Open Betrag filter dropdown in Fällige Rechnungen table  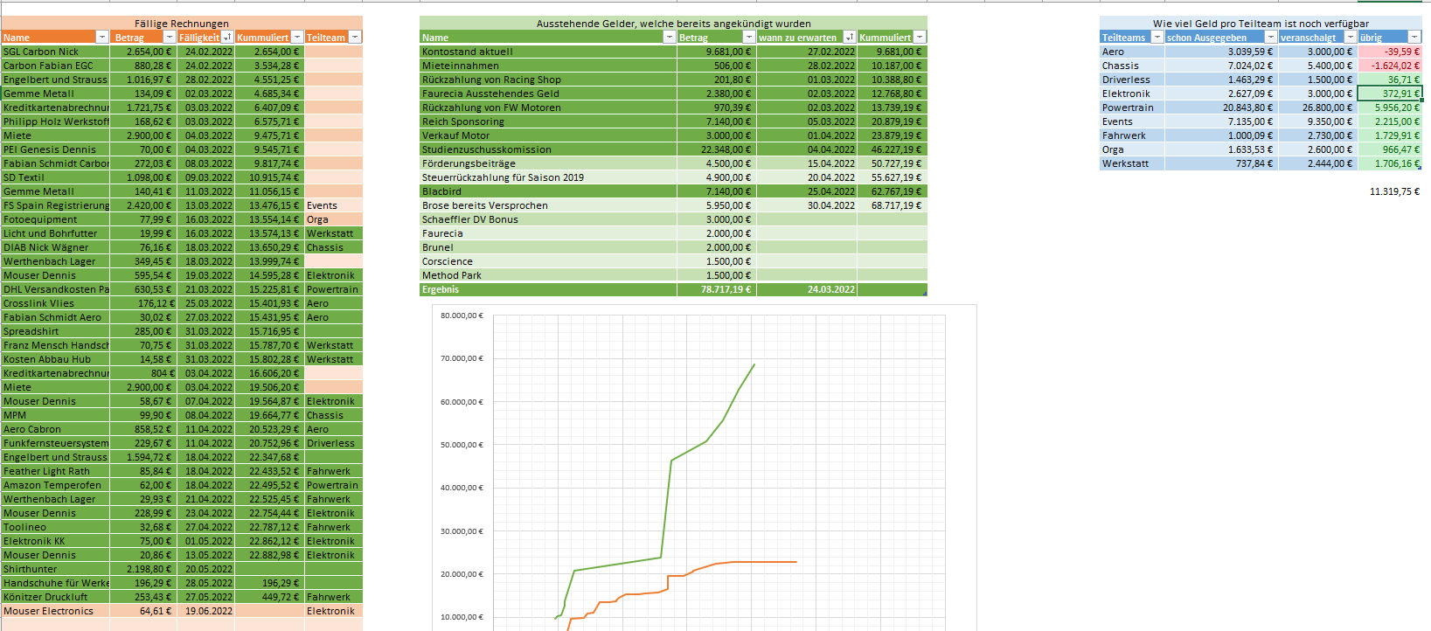coord(169,38)
